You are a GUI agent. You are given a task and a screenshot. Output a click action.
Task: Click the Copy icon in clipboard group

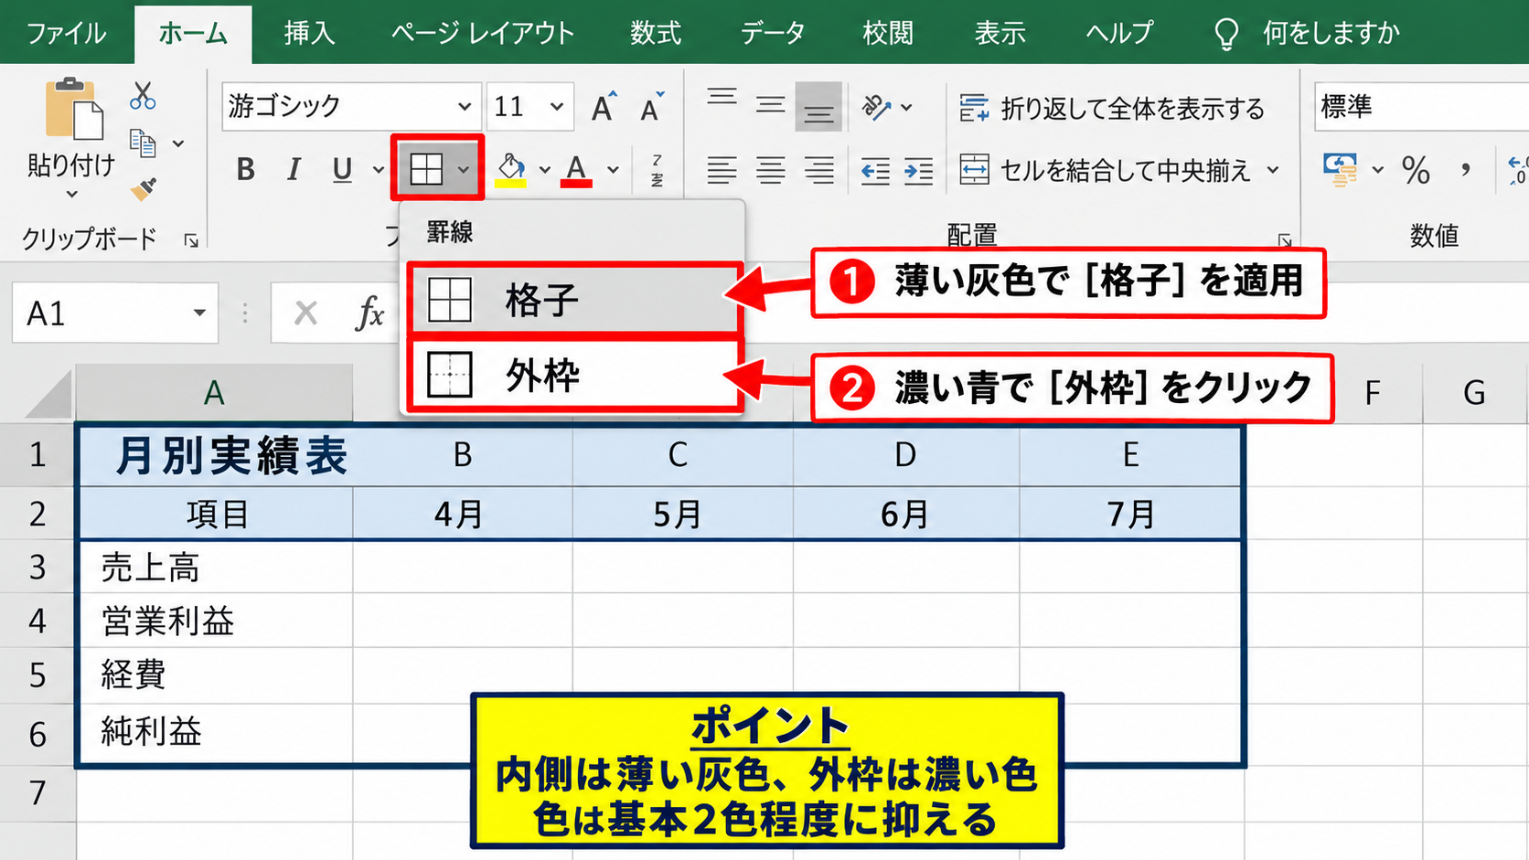pos(144,143)
